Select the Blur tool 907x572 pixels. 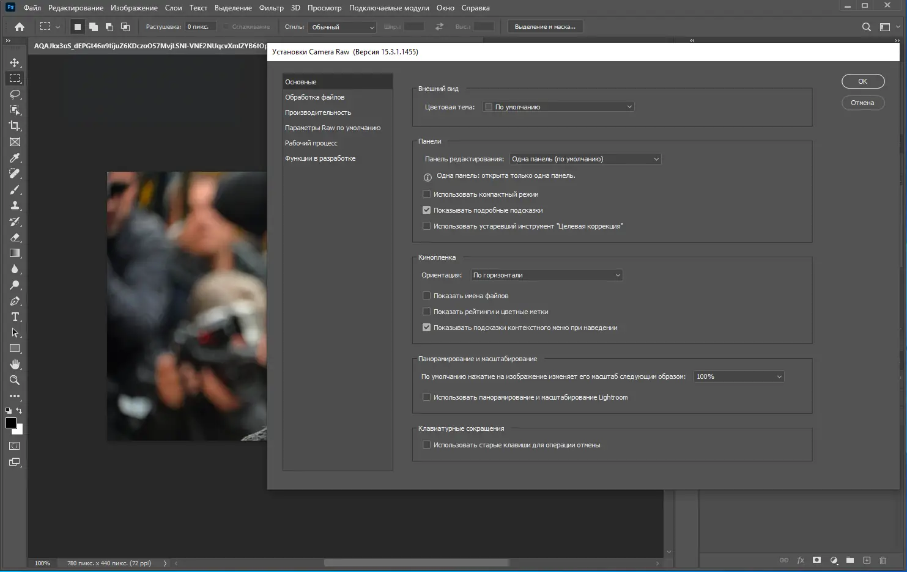(15, 269)
